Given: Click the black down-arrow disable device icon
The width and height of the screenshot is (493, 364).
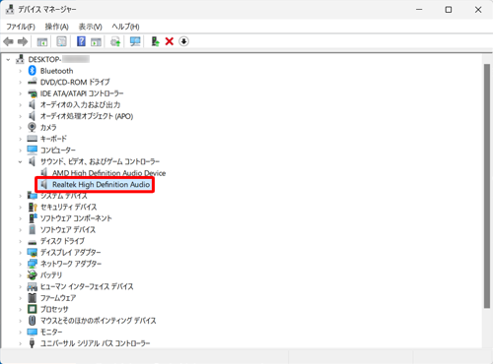Looking at the screenshot, I should [x=183, y=41].
